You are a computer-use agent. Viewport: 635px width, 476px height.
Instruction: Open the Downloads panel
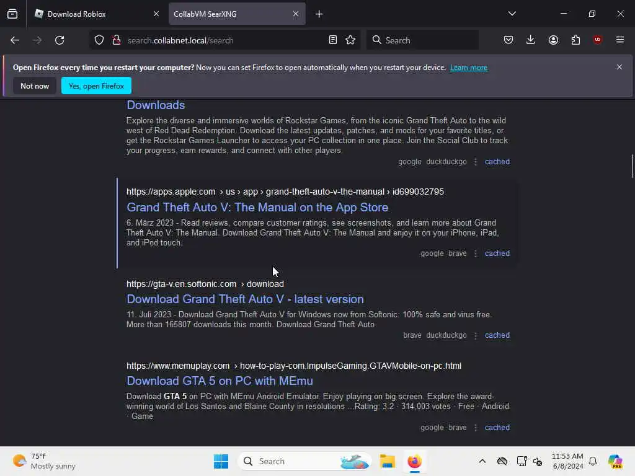(531, 40)
